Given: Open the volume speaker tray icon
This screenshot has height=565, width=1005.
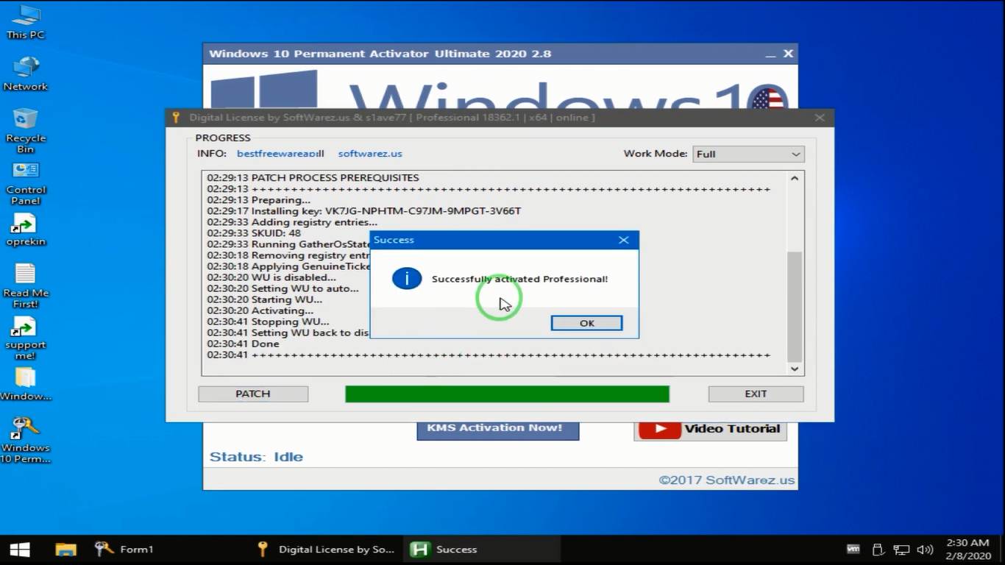Looking at the screenshot, I should pyautogui.click(x=925, y=550).
